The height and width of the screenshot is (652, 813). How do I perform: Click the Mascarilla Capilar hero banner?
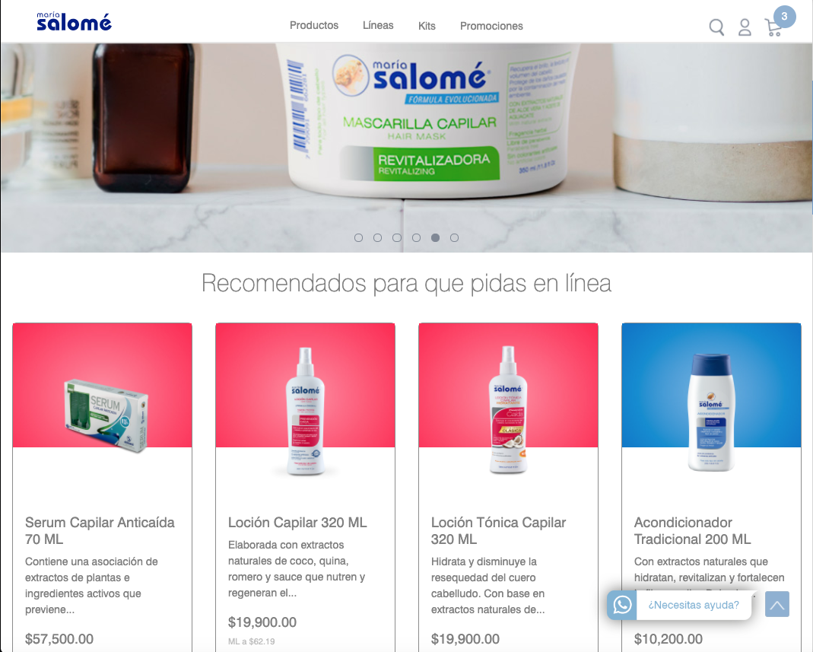[x=406, y=148]
